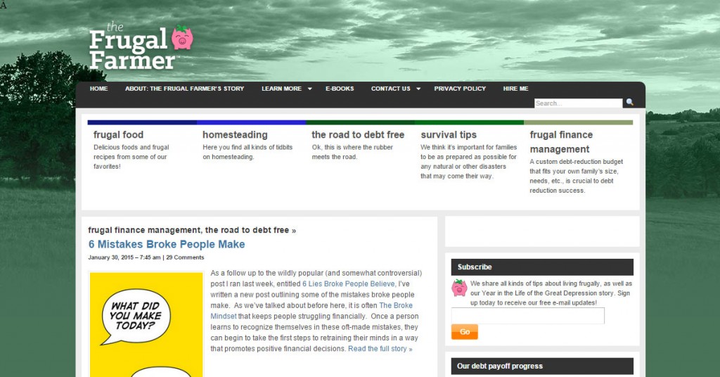Open the homesteading category
Viewport: 720px width, 377px height.
point(235,134)
